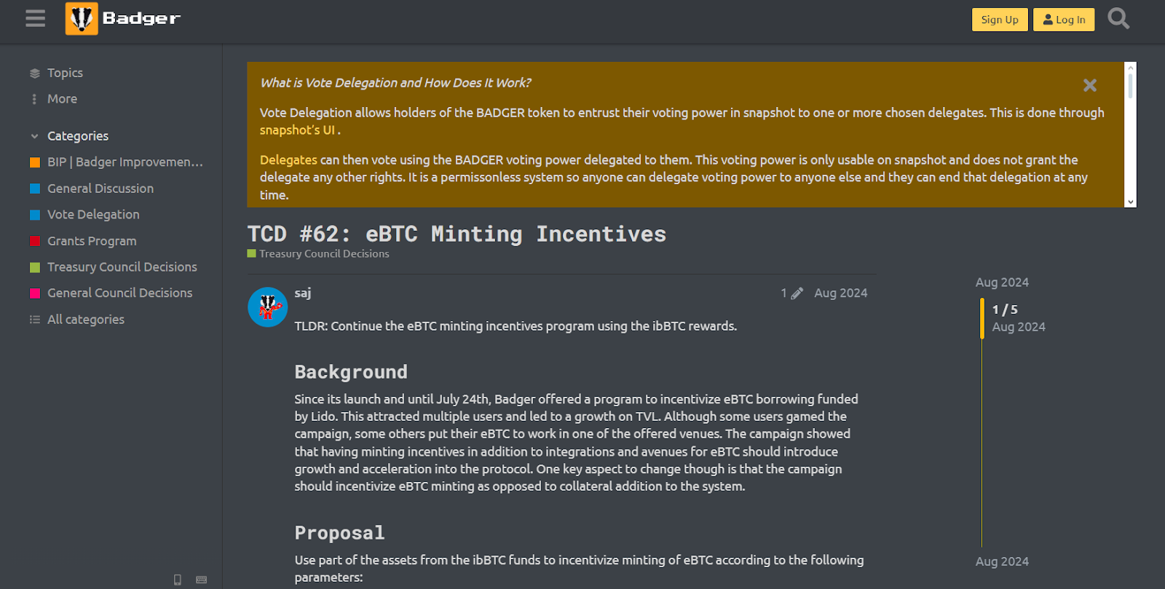Viewport: 1165px width, 589px height.
Task: Dismiss the Vote Delegation banner
Action: [1090, 85]
